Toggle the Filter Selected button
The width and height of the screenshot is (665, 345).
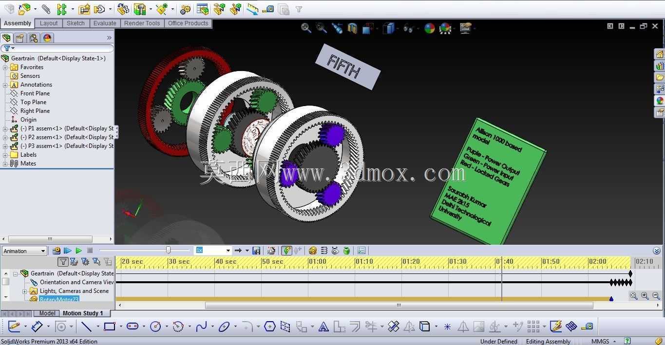pos(96,262)
